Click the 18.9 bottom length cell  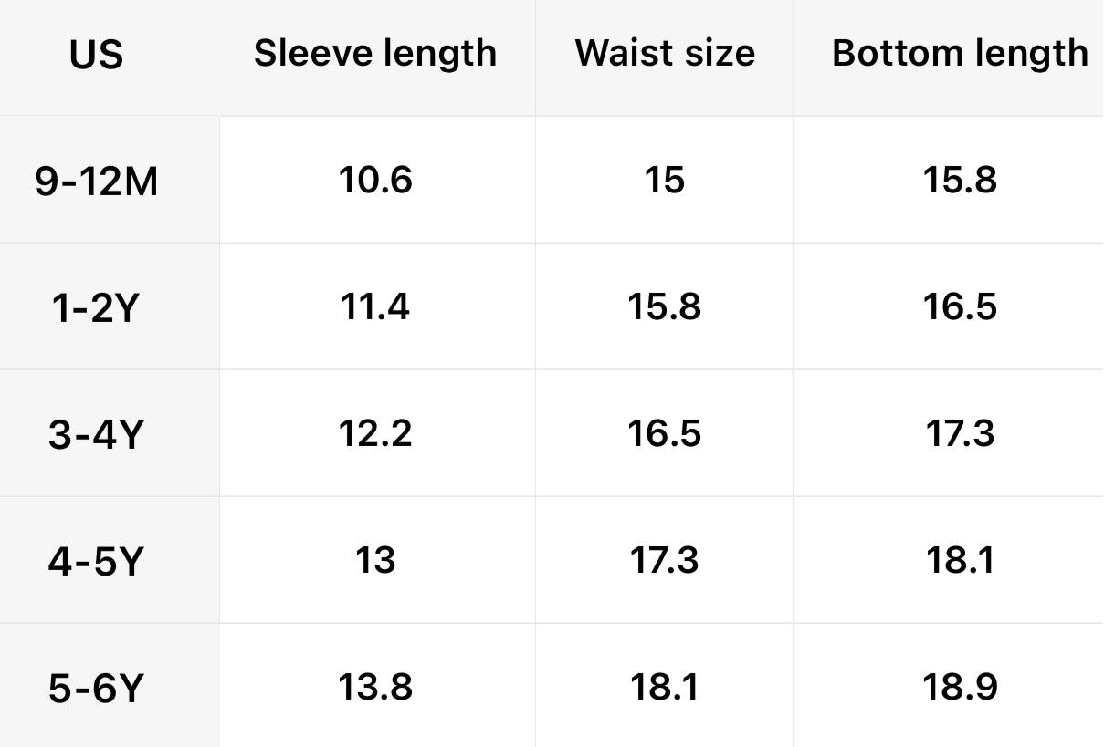(960, 686)
